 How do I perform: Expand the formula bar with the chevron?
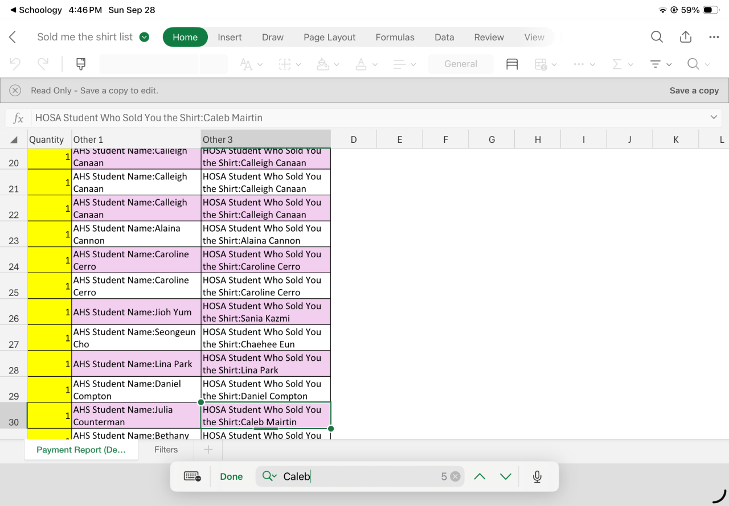[714, 117]
